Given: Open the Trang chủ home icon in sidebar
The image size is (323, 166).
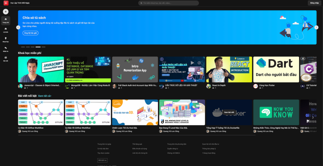Looking at the screenshot, I should pos(6,19).
